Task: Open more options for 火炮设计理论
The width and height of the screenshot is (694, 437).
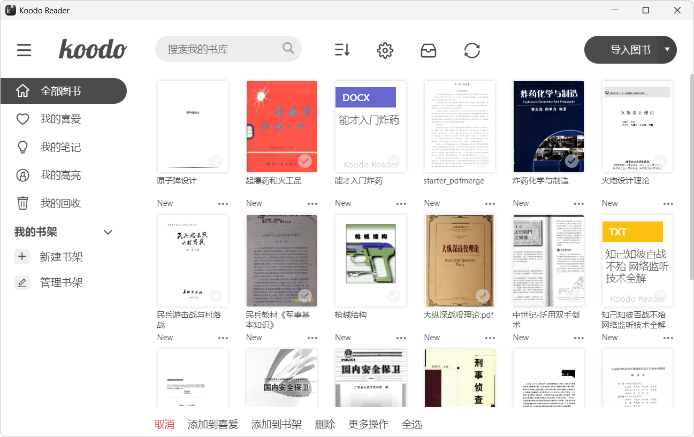Action: pyautogui.click(x=668, y=204)
